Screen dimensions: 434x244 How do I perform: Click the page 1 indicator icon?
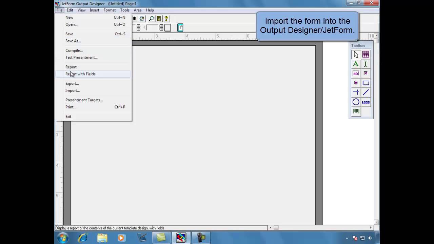(180, 28)
